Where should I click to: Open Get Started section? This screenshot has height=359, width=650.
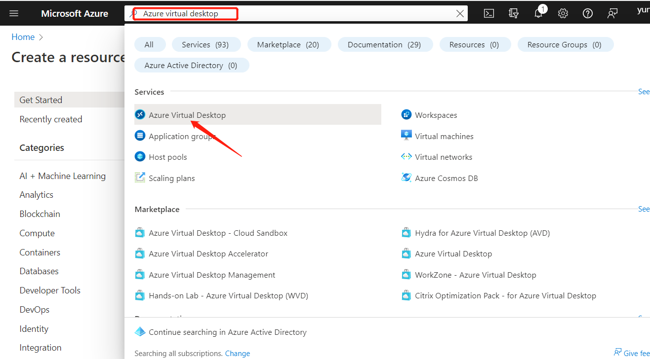click(69, 100)
